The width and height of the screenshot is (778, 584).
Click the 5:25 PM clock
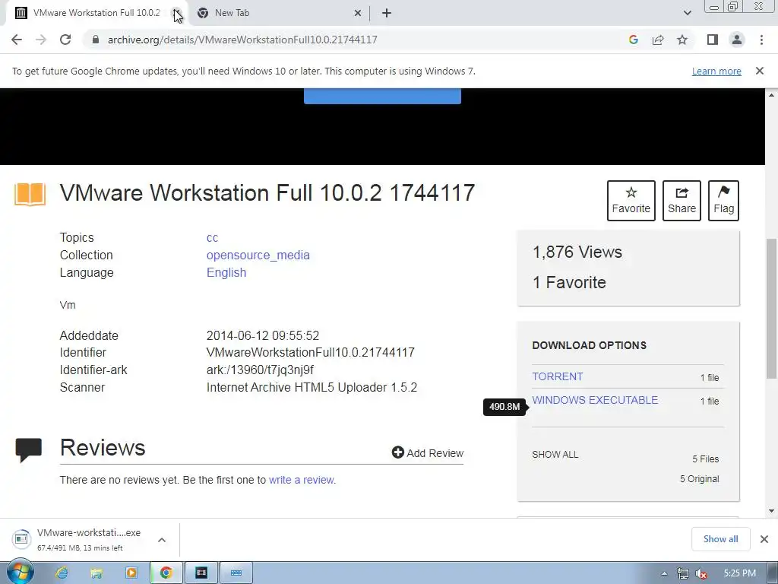click(739, 573)
